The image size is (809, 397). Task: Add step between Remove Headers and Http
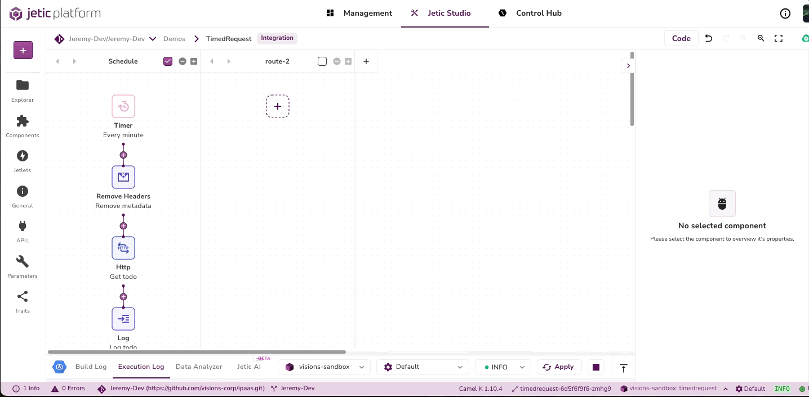point(123,225)
